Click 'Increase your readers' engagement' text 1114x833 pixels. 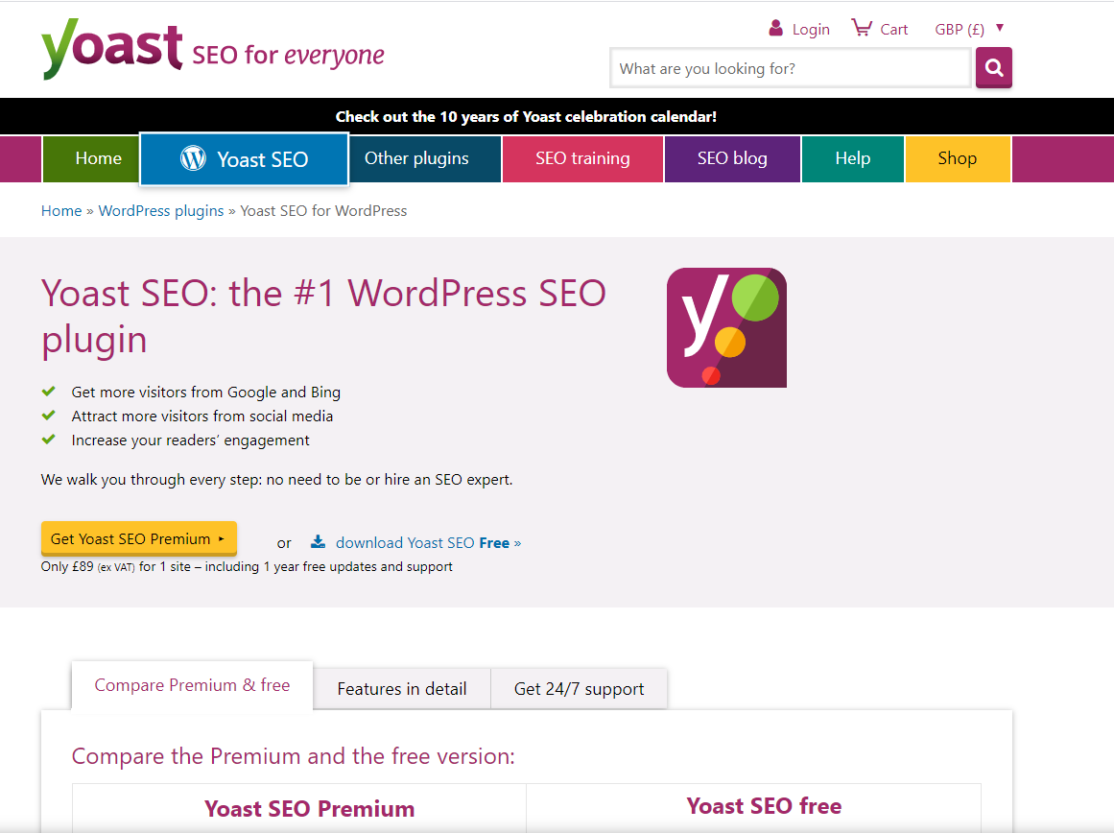[x=190, y=440]
